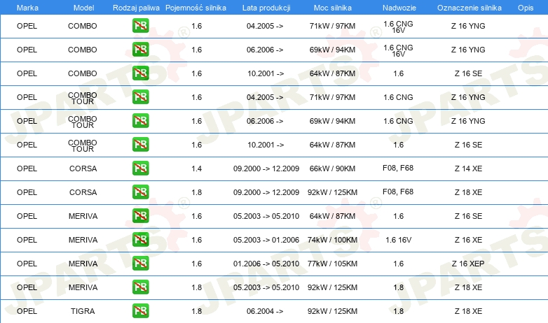
Task: Click fuel icon in TIGRA row
Action: (x=140, y=311)
